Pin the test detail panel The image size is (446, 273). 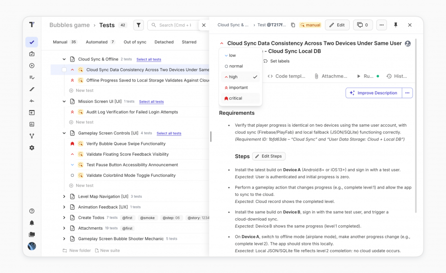click(x=395, y=25)
